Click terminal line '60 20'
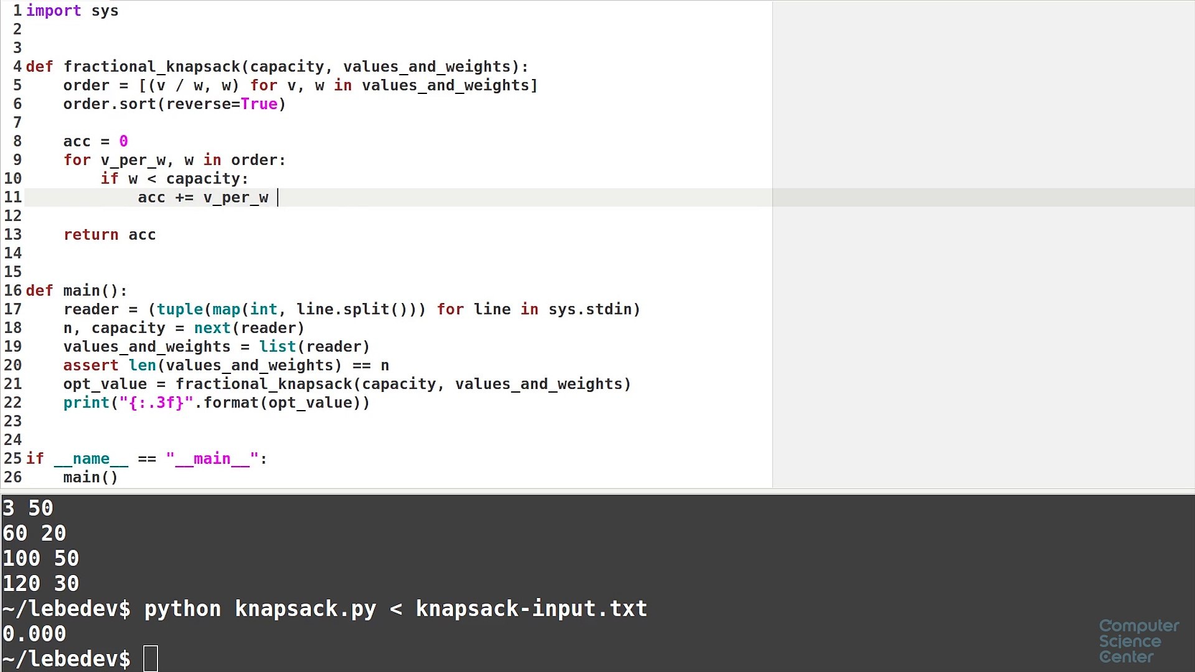Screen dimensions: 1195x672 pyautogui.click(x=34, y=533)
